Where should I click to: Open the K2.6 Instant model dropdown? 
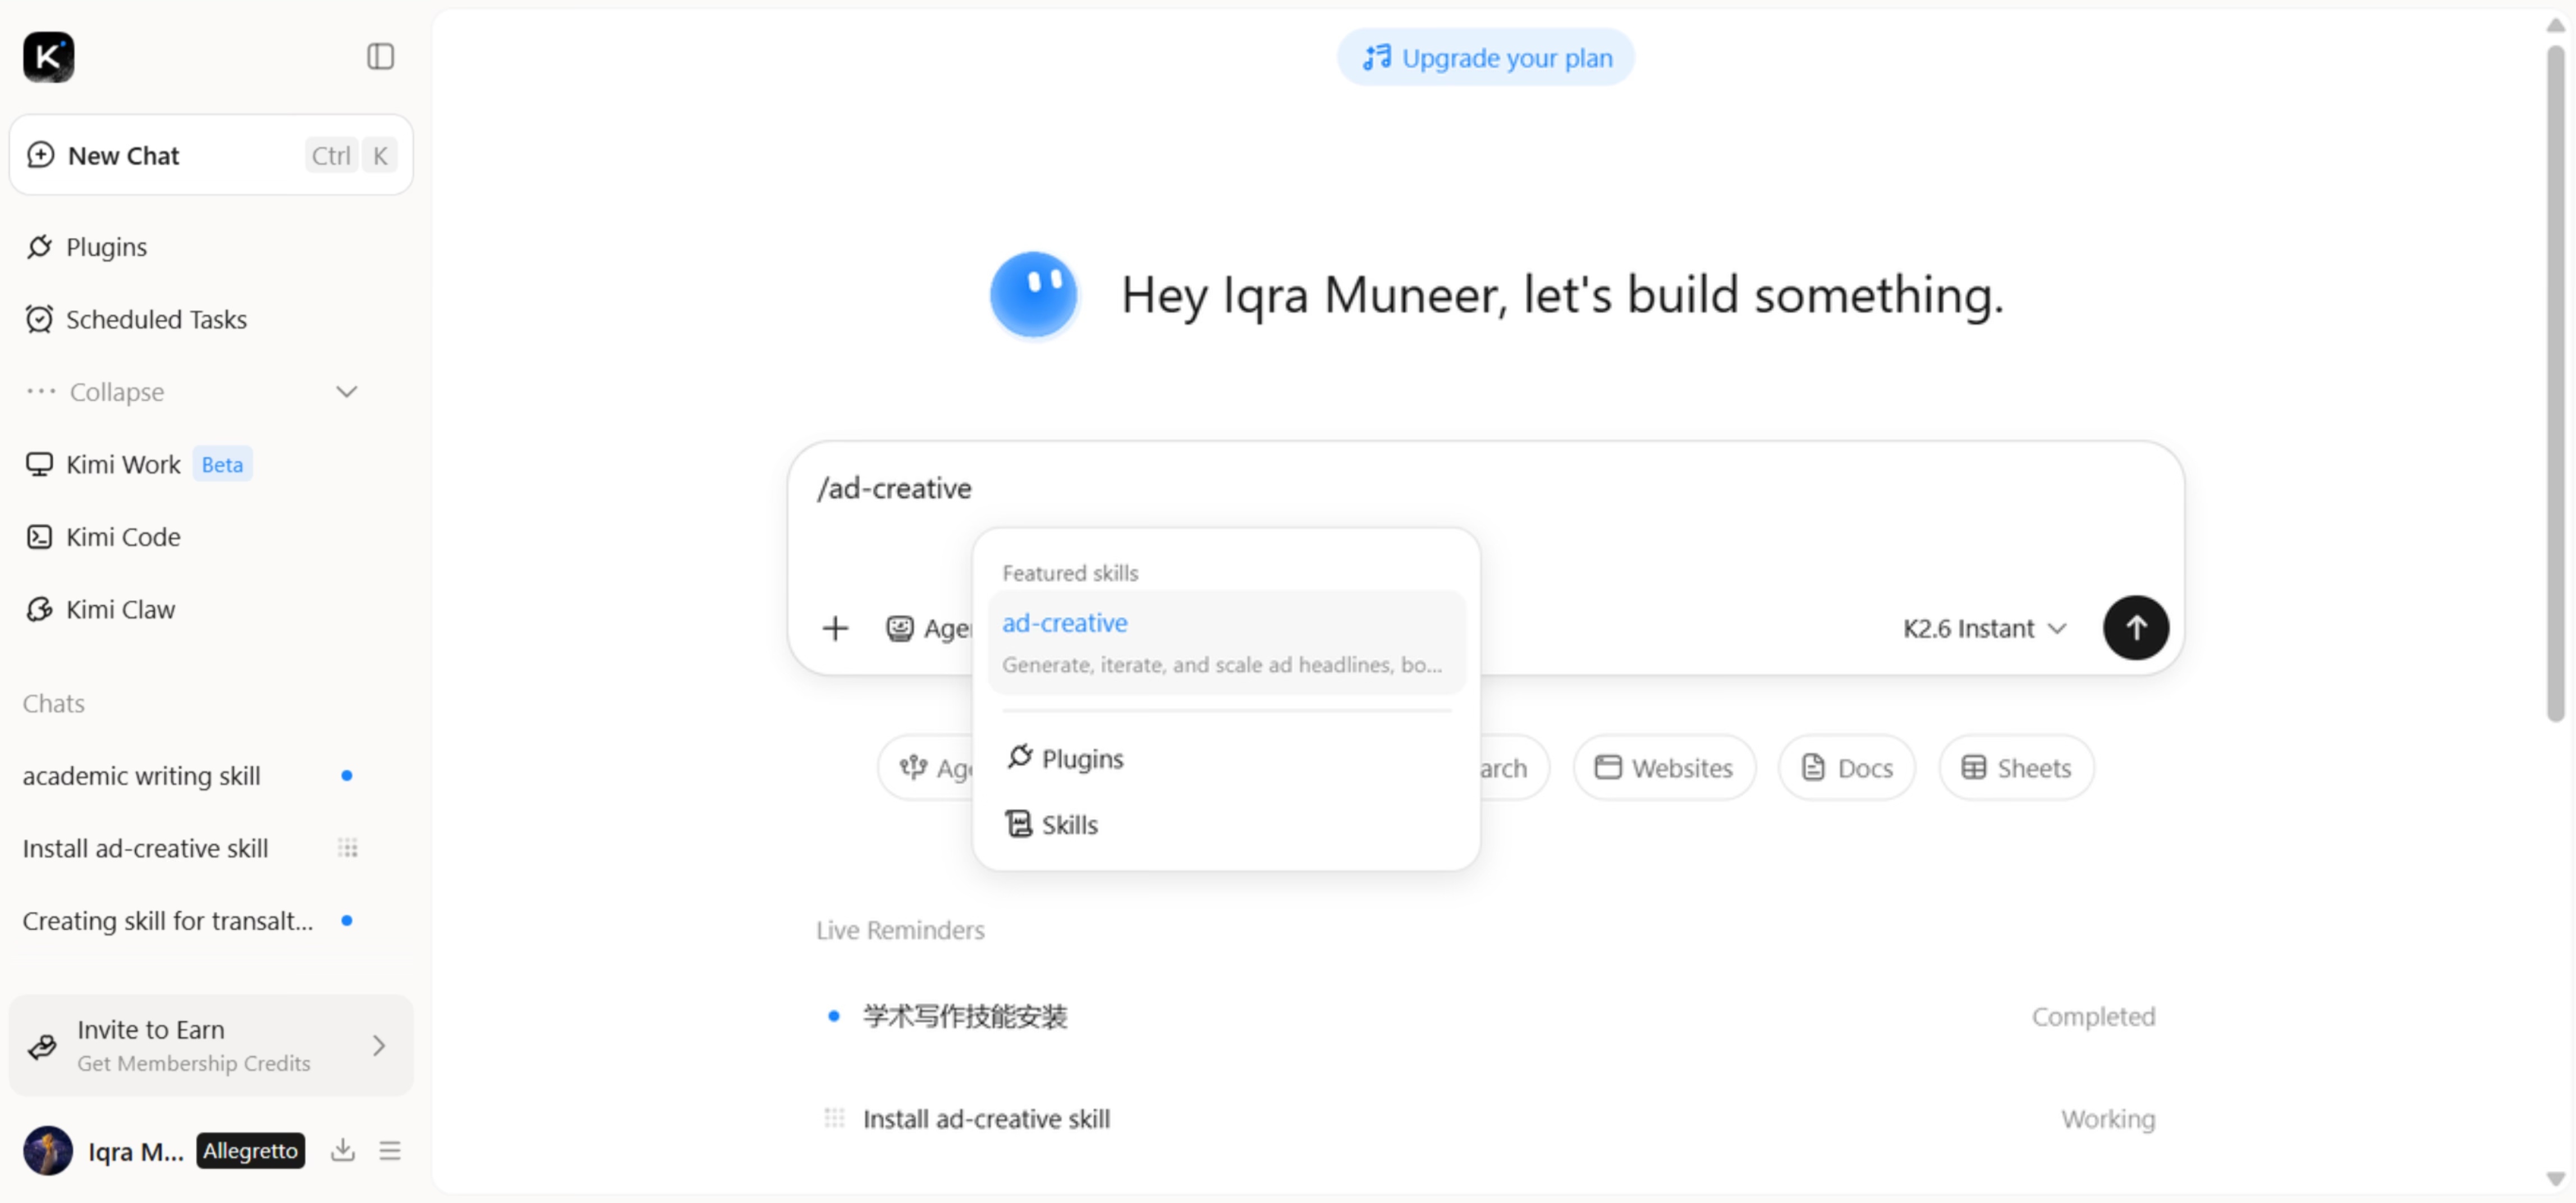coord(1984,628)
